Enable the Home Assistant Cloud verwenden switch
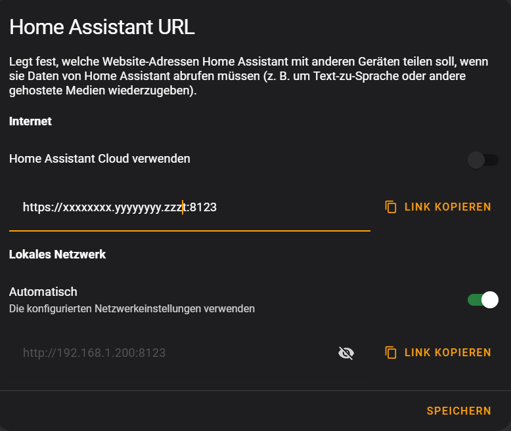This screenshot has height=431, width=511. [483, 160]
